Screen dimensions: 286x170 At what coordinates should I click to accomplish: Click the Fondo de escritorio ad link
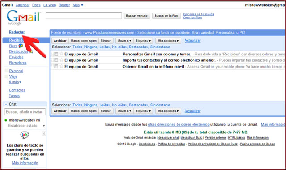[x=66, y=33]
